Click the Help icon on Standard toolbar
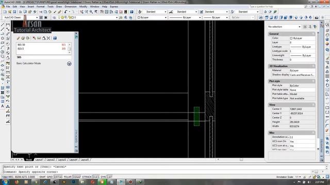The image size is (330, 185). 131,12
